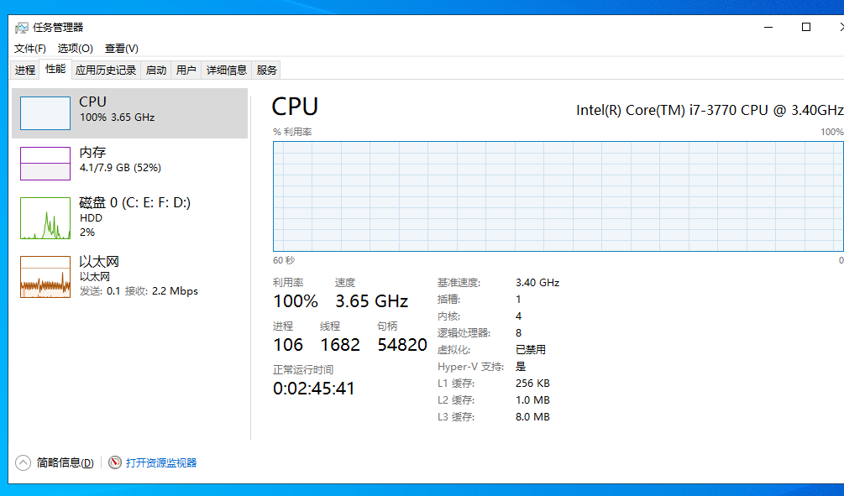The image size is (844, 496).
Task: Switch to the 启动 tab
Action: pyautogui.click(x=156, y=70)
